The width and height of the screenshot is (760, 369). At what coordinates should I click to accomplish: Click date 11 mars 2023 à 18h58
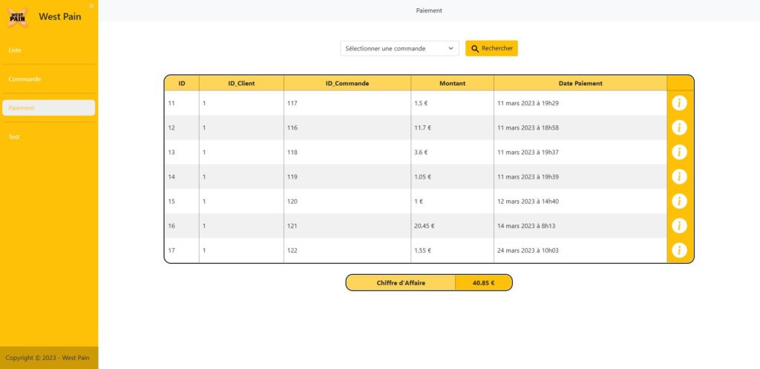click(528, 127)
